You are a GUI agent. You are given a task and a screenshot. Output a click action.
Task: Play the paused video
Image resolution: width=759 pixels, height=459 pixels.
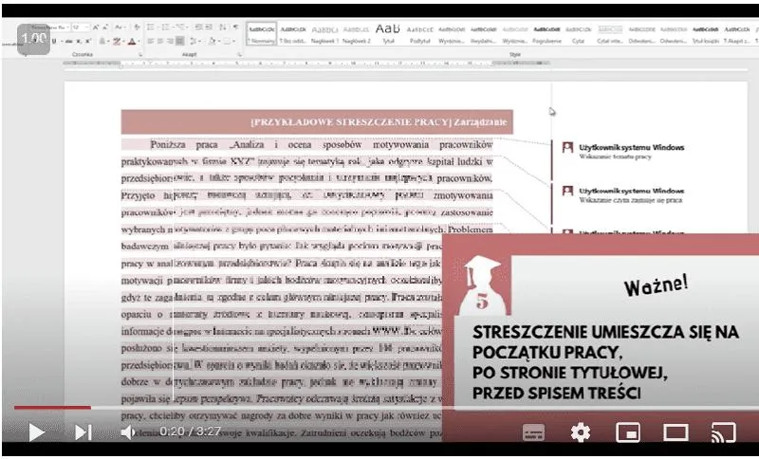click(36, 431)
